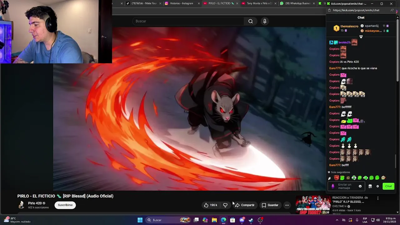
Task: Click the YouTube search magnifier button
Action: tap(251, 21)
